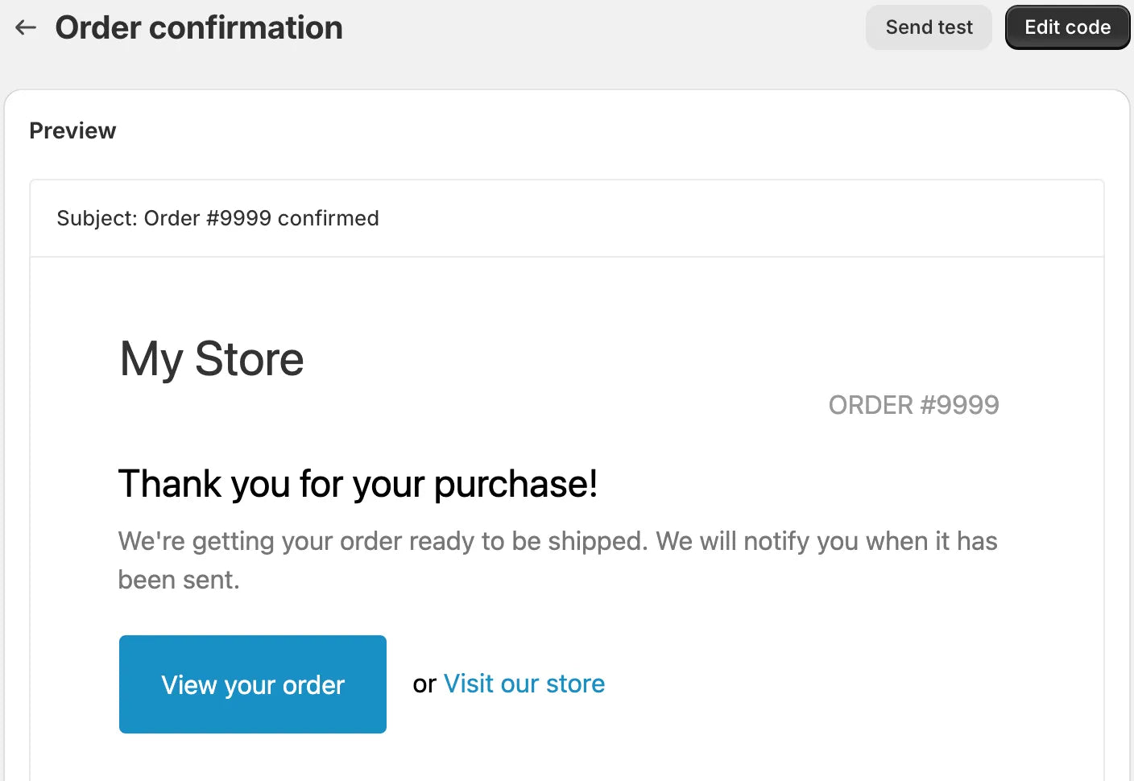Click the blue View your order button
Image resolution: width=1134 pixels, height=781 pixels.
253,684
